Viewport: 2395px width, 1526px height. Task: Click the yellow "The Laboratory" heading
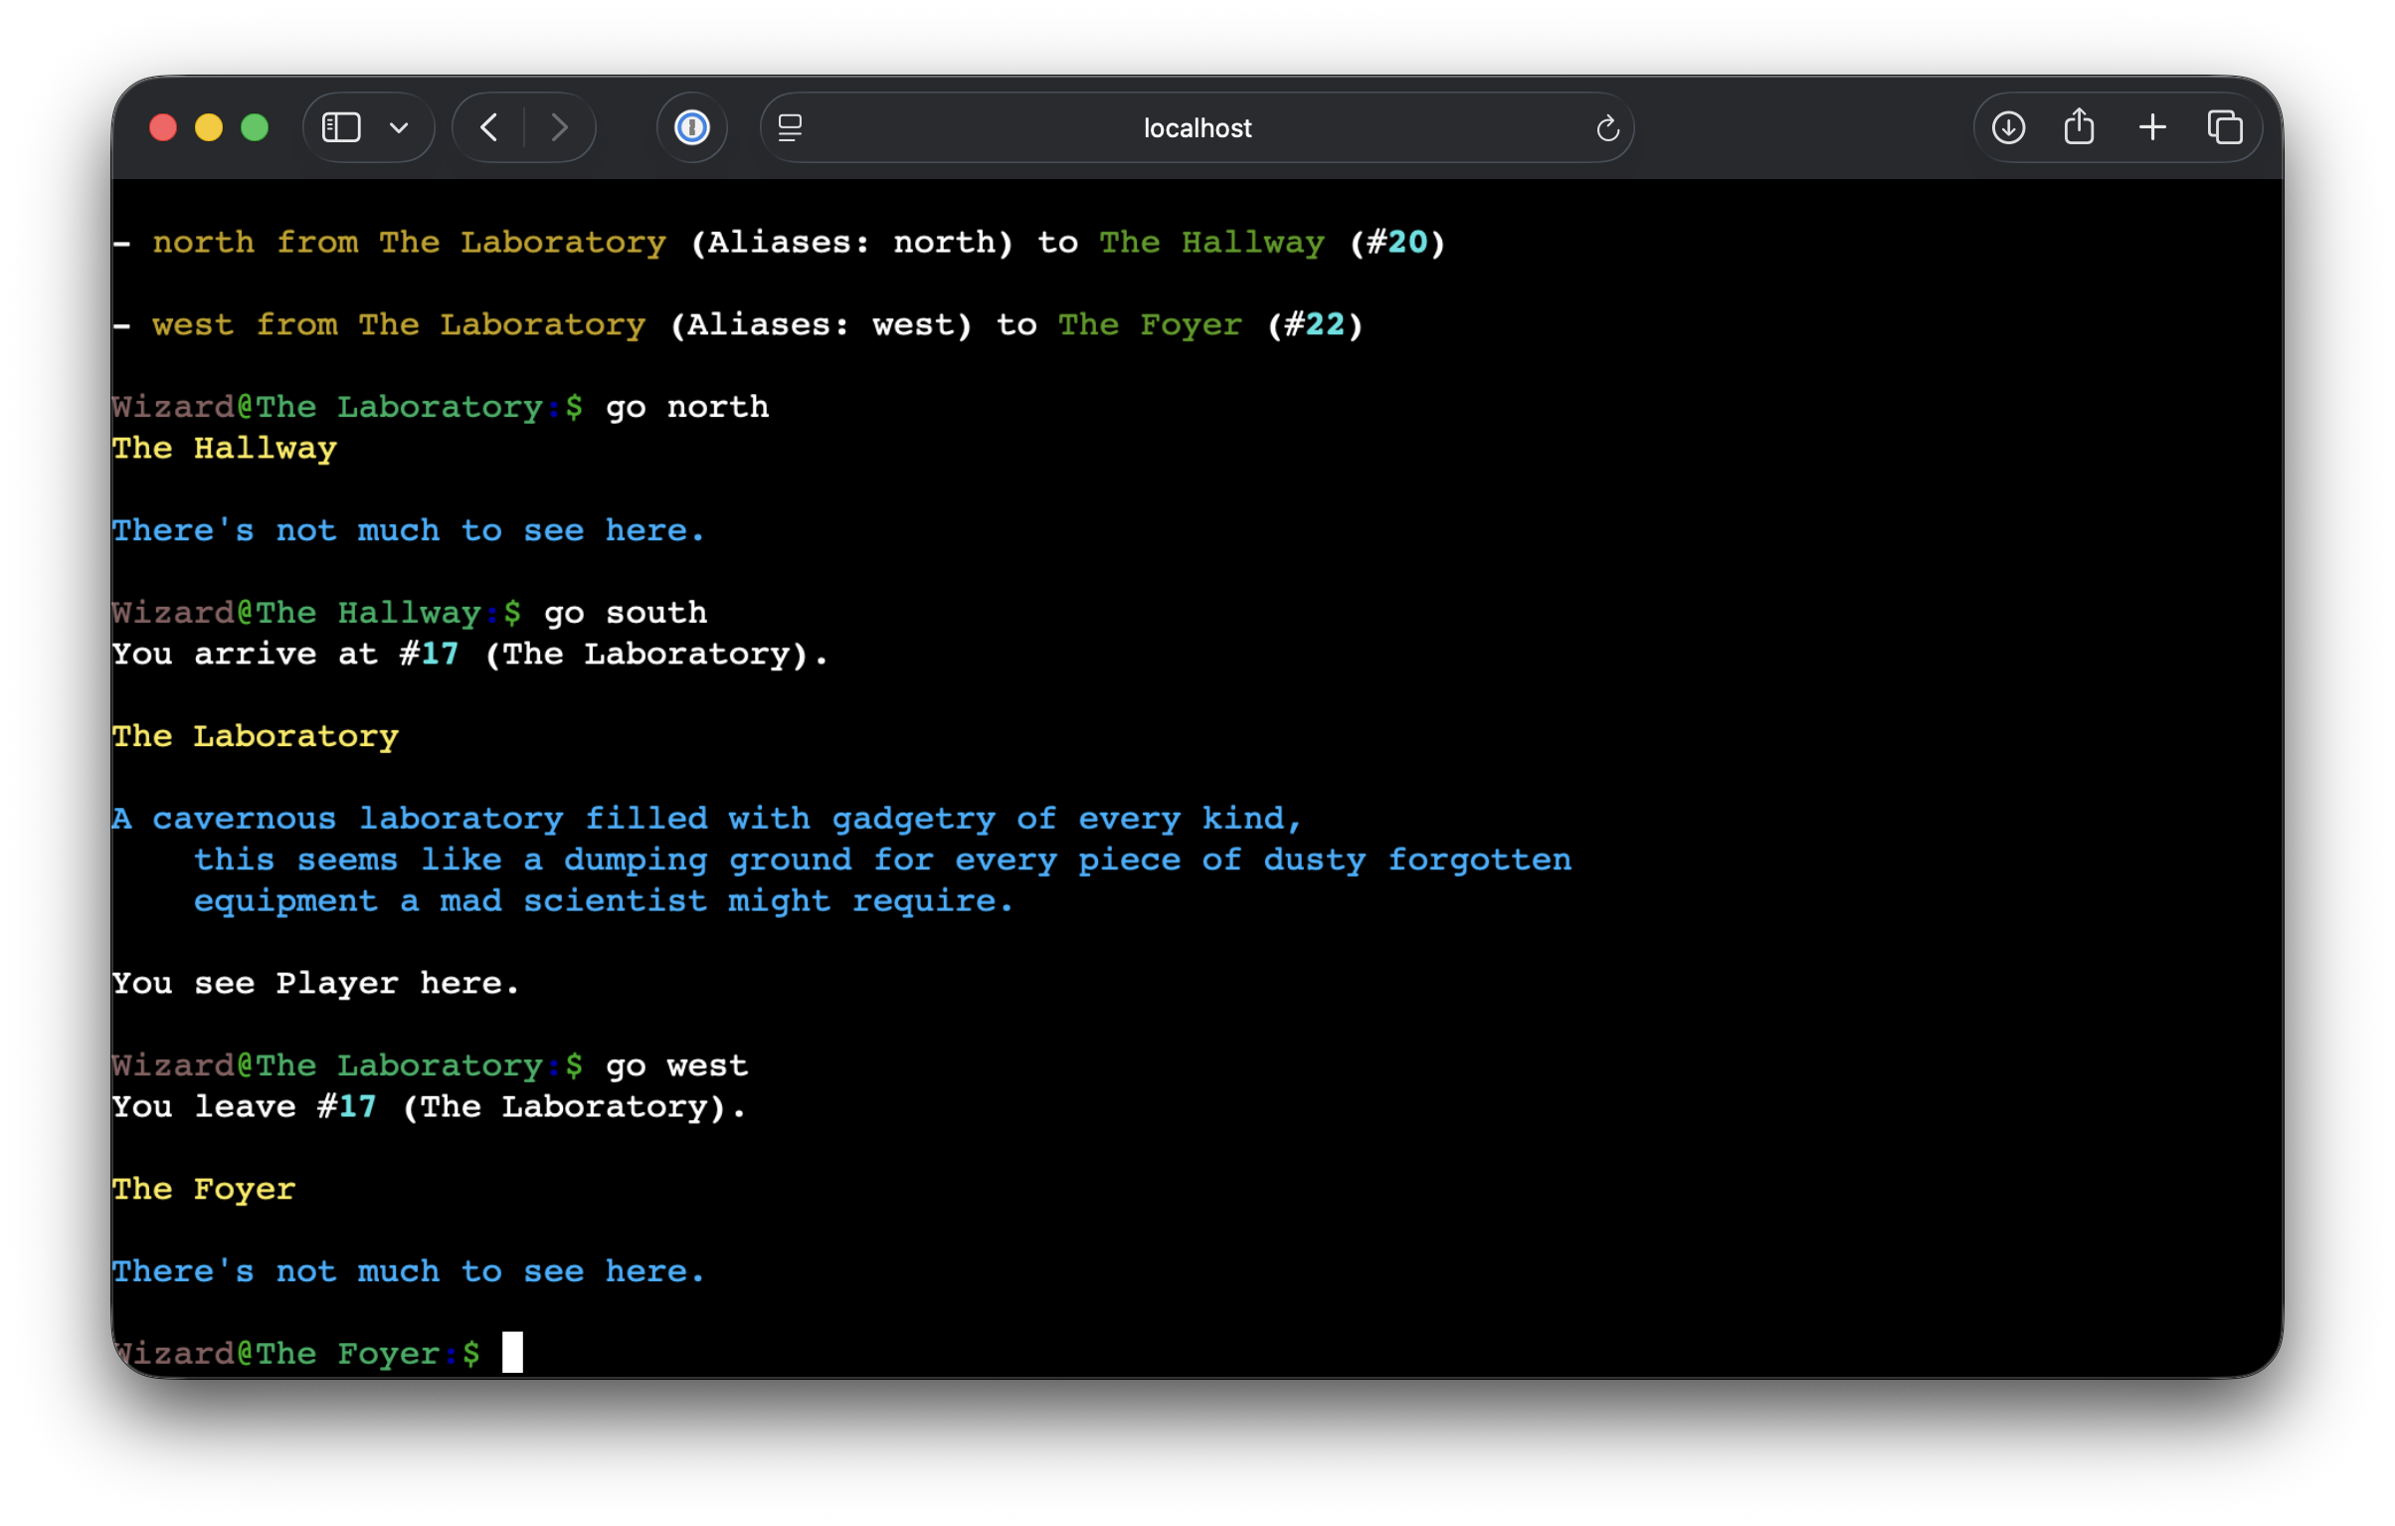pyautogui.click(x=255, y=736)
